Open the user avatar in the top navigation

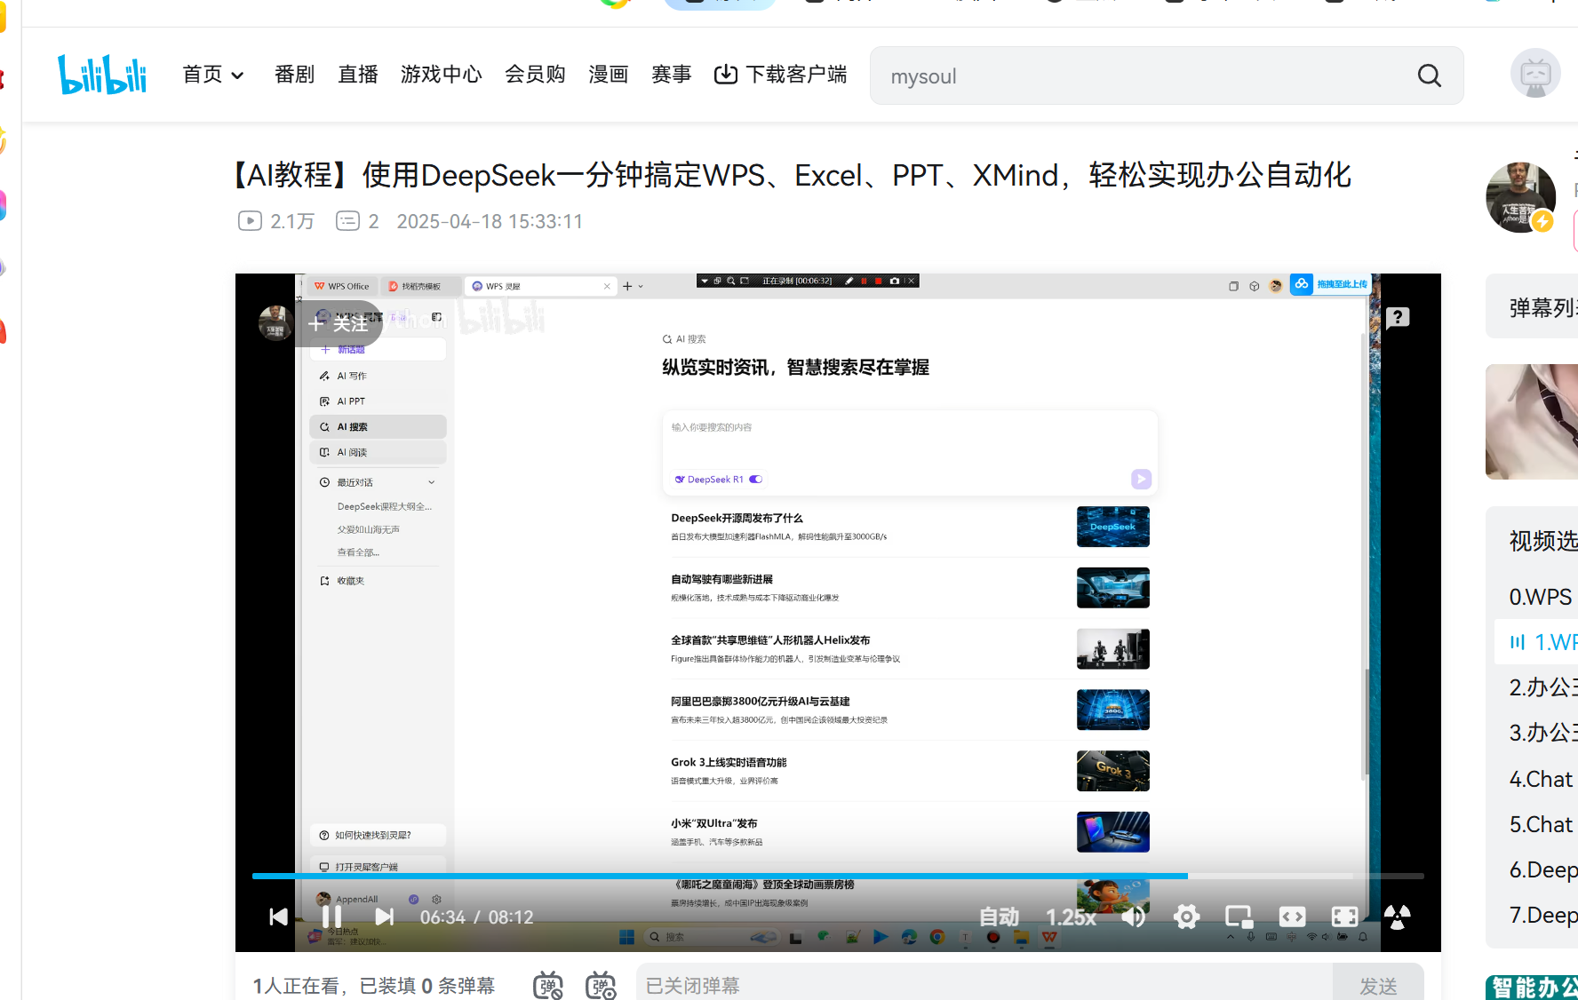pos(1535,74)
